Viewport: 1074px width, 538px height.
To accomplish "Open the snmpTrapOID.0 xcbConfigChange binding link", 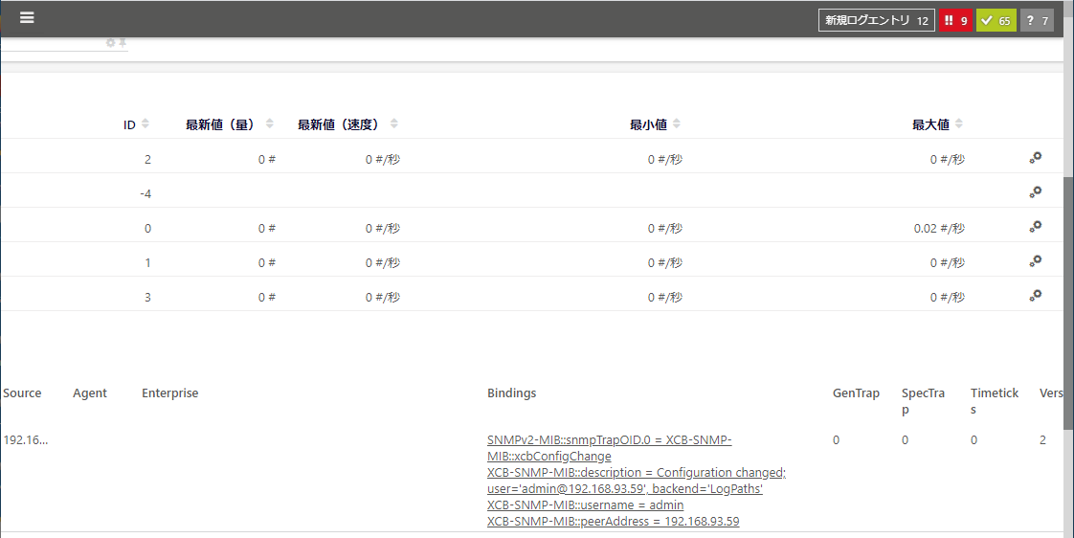I will [x=610, y=447].
